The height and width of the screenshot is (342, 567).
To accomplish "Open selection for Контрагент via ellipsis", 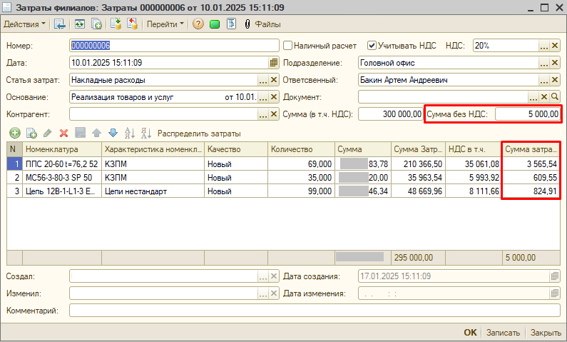I will point(263,114).
